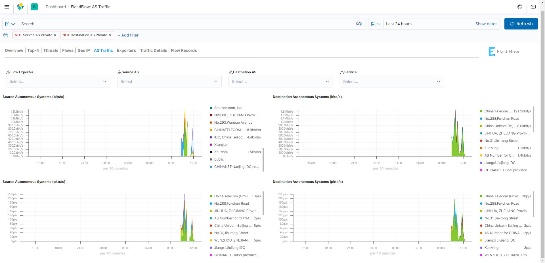Open the D space avatar
Viewport: 545px width, 263px height.
[34, 7]
